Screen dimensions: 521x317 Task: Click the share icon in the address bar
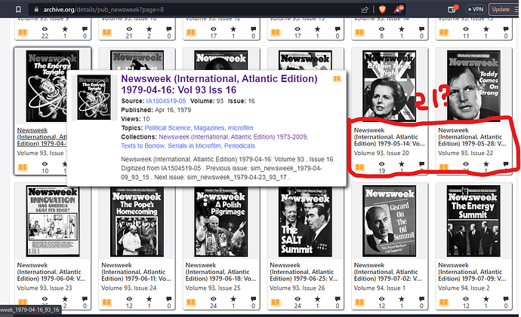coord(365,10)
